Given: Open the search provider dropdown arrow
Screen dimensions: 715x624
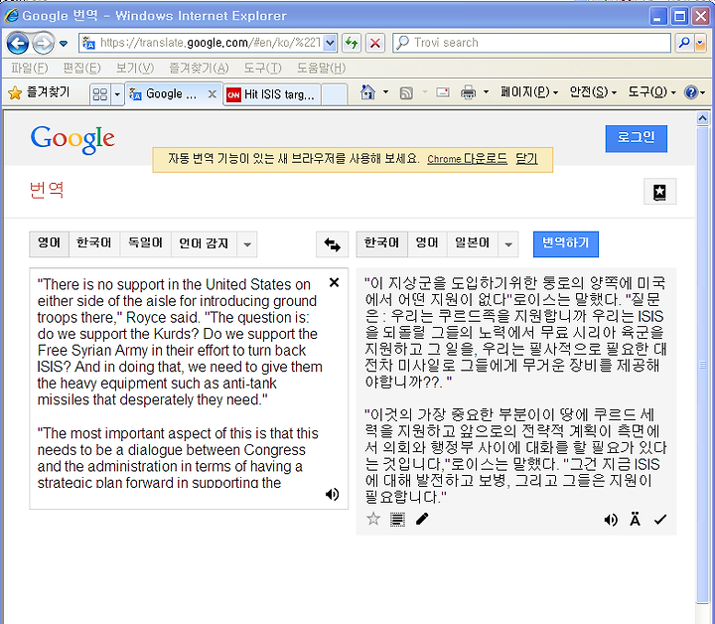Looking at the screenshot, I should 700,43.
